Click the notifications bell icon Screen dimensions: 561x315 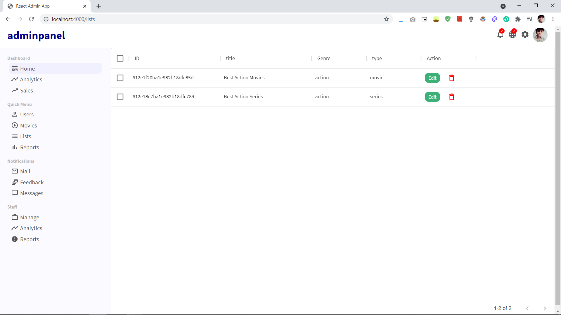pos(500,35)
